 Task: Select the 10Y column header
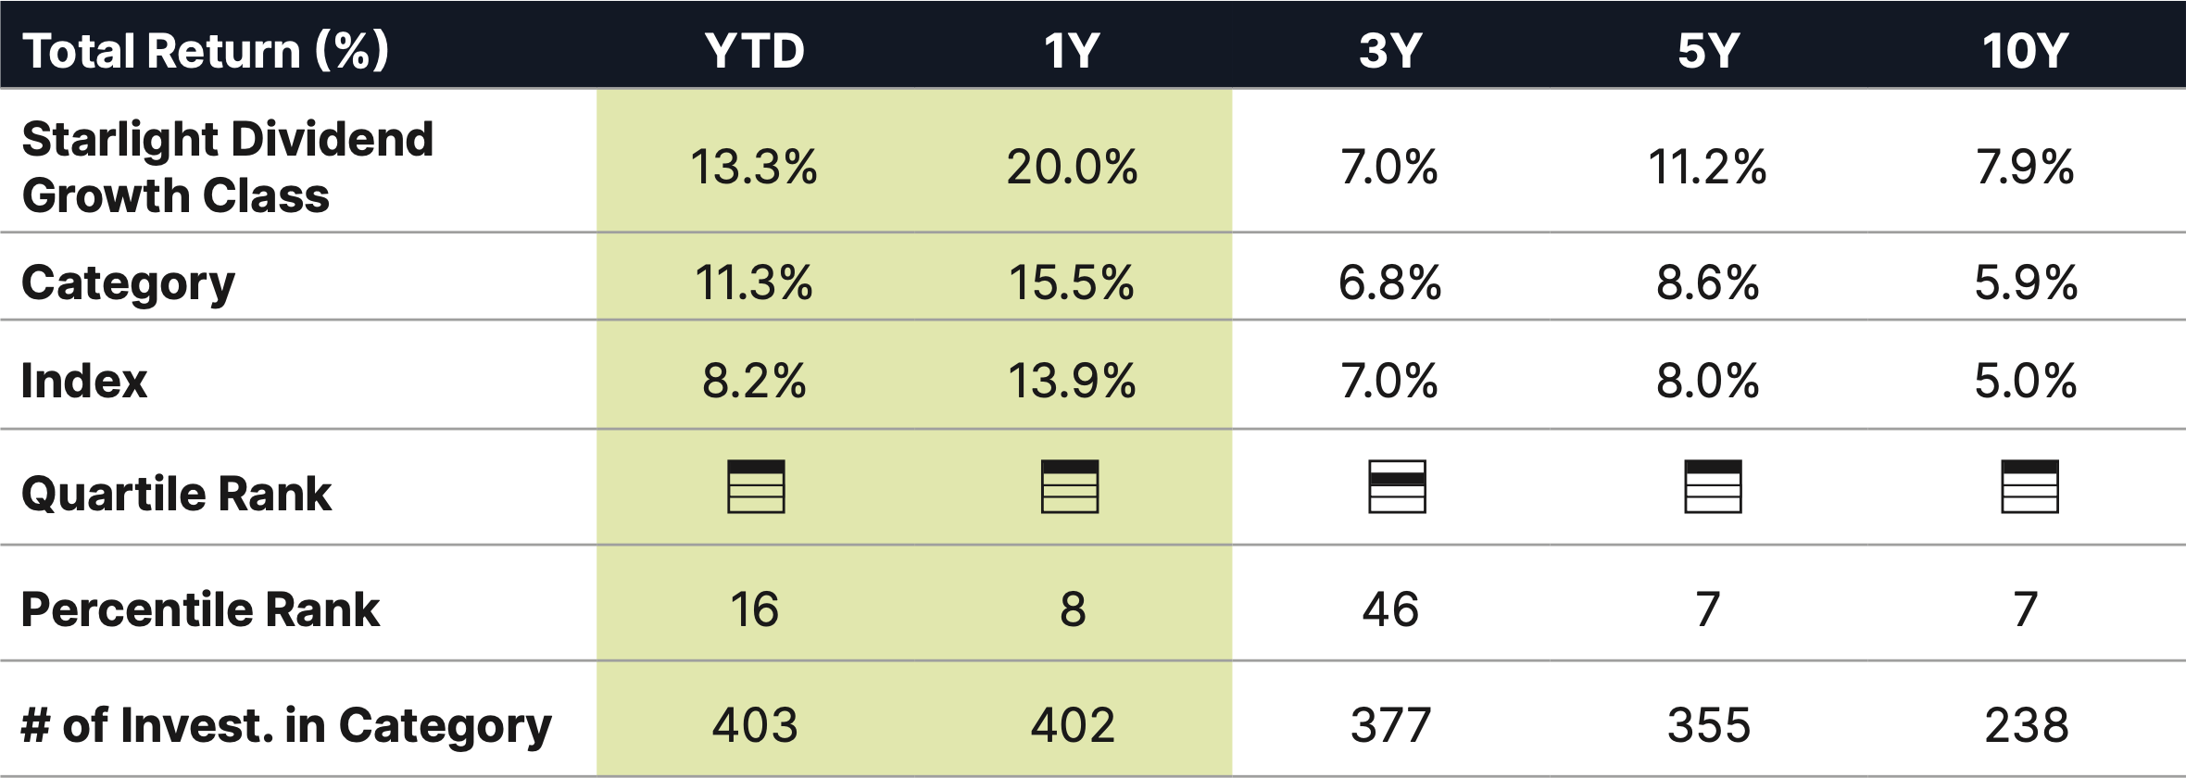click(x=2026, y=50)
